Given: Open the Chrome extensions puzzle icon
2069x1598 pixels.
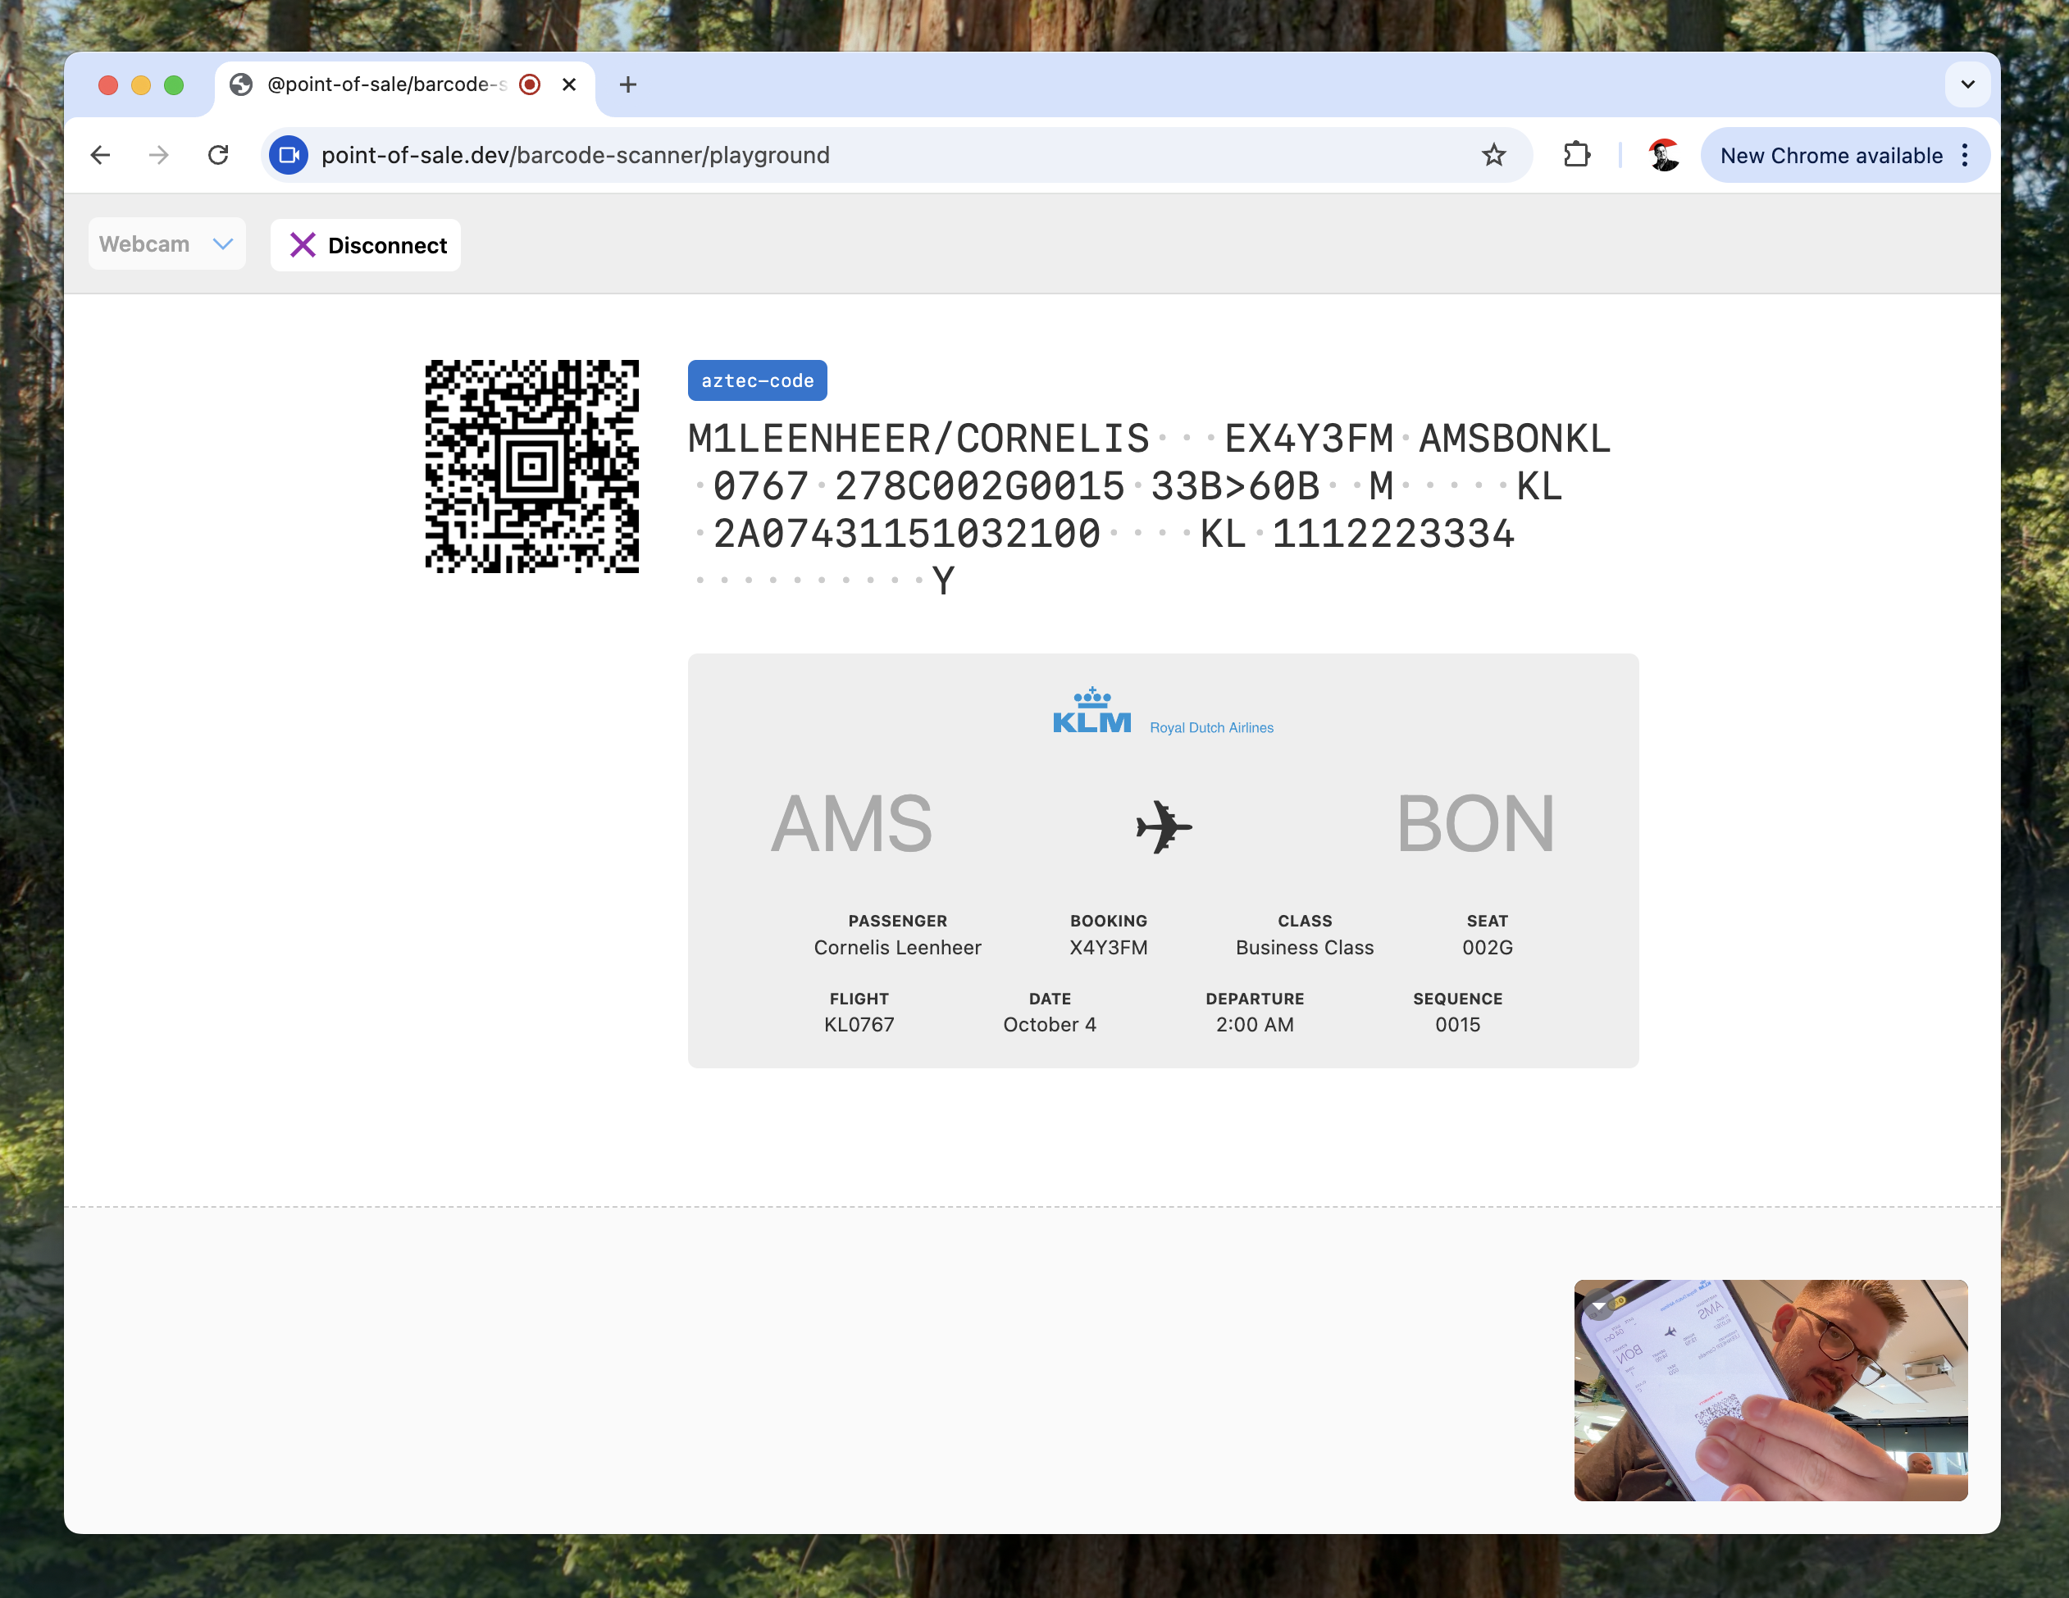Looking at the screenshot, I should point(1576,155).
